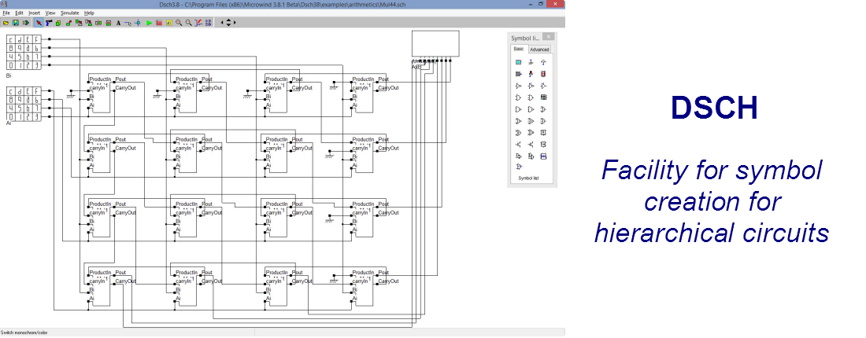Click the blue symbol library toolbar icon
Image resolution: width=866 pixels, height=338 pixels.
(x=208, y=23)
